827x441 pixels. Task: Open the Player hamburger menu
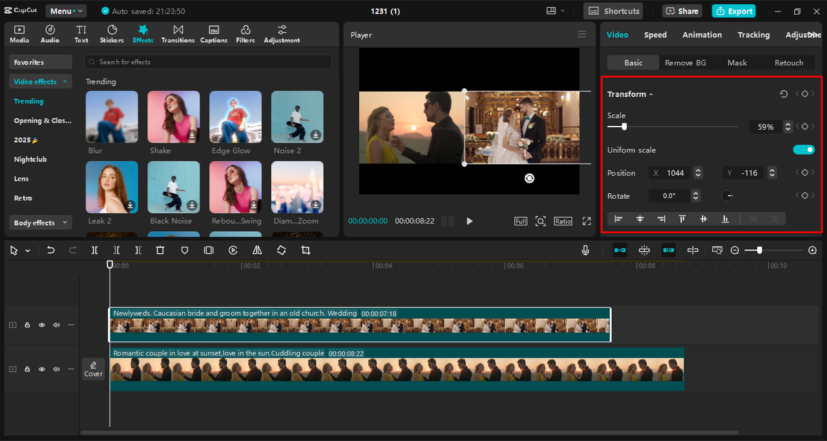(582, 35)
